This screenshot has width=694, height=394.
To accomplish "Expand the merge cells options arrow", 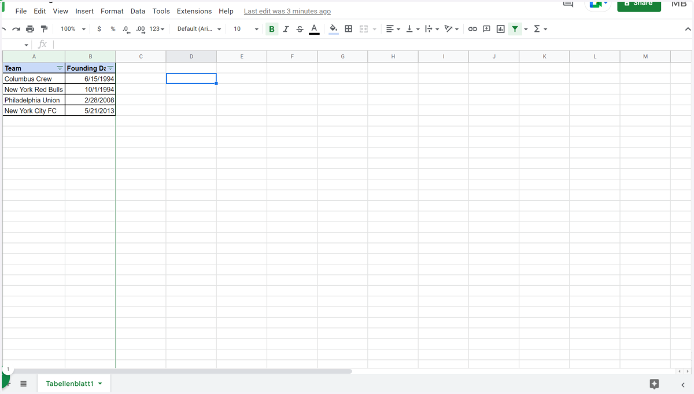I will [x=375, y=29].
